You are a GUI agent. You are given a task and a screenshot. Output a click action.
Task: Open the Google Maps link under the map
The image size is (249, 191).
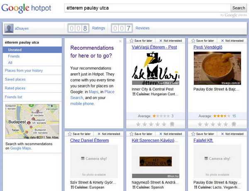tap(21, 148)
